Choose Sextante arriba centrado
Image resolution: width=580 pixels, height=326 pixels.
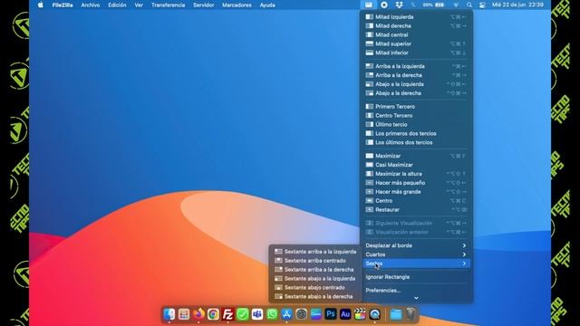pos(315,261)
